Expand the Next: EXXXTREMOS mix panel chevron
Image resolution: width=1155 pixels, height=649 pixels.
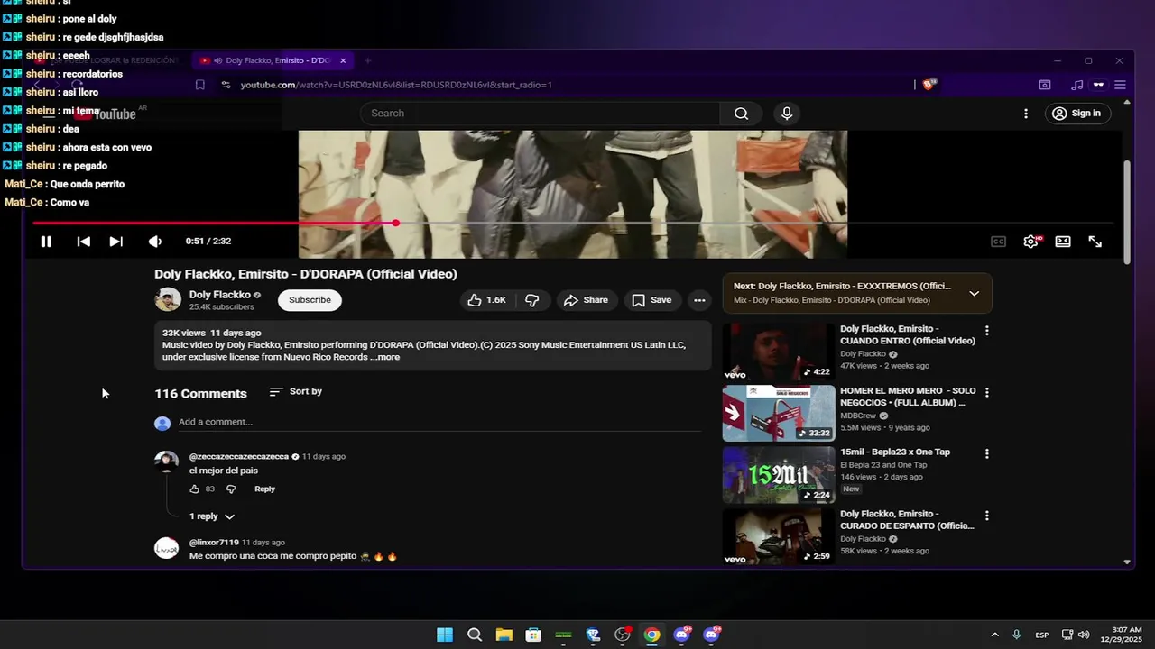point(974,294)
